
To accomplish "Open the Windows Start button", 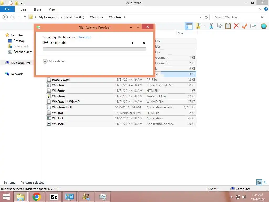I will (6, 197).
